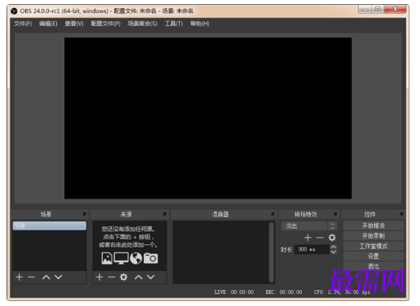
Task: Toggle 工作室模式 button
Action: click(374, 246)
